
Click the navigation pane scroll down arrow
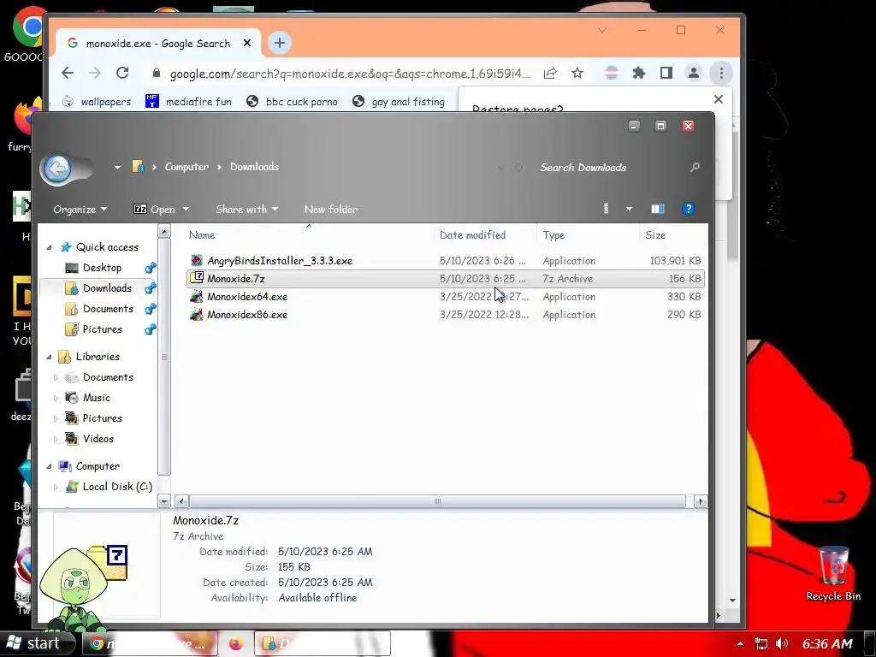point(164,501)
